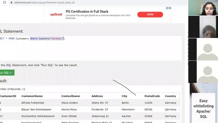
Task: Select the Berlin city cell
Action: click(x=125, y=103)
